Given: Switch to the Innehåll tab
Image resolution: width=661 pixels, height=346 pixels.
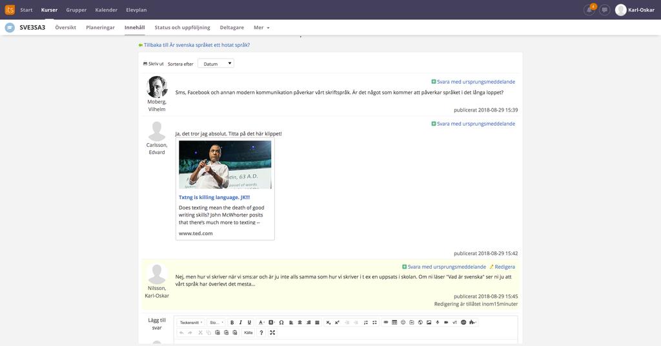Looking at the screenshot, I should [134, 27].
